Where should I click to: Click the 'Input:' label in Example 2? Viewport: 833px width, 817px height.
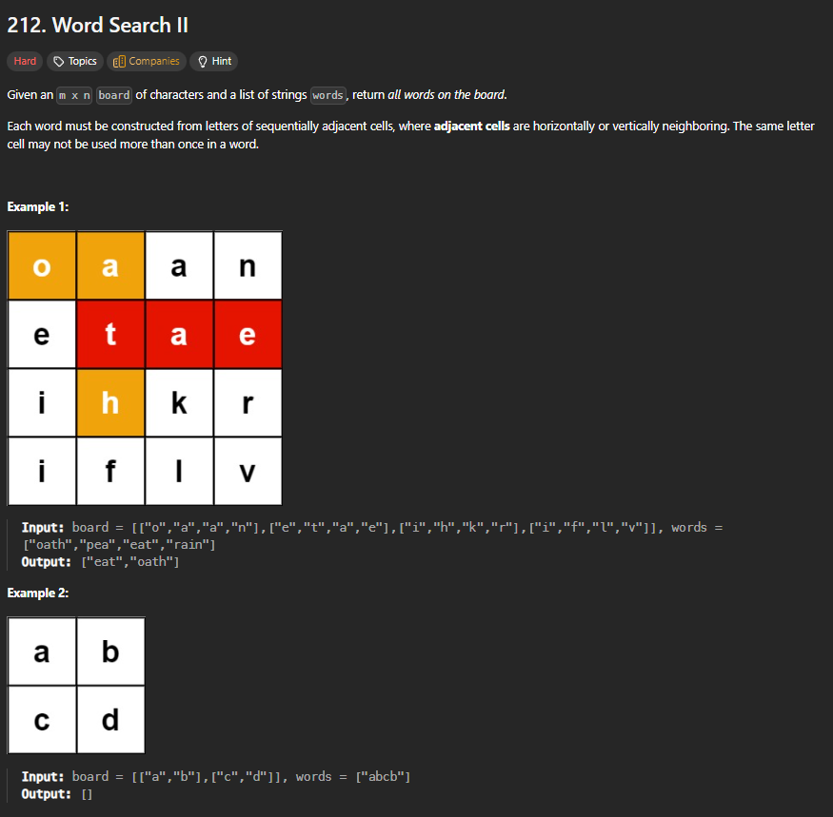pos(43,777)
